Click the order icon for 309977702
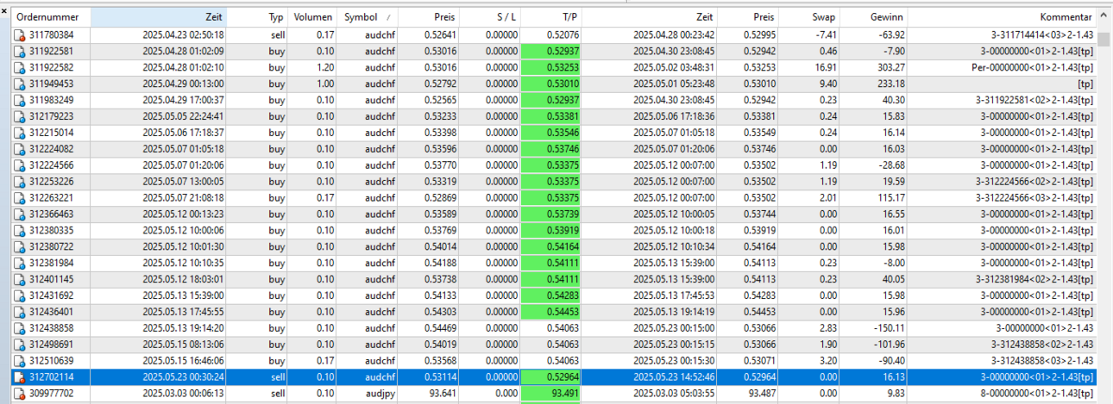Viewport: 1113px width, 404px height. [x=20, y=394]
